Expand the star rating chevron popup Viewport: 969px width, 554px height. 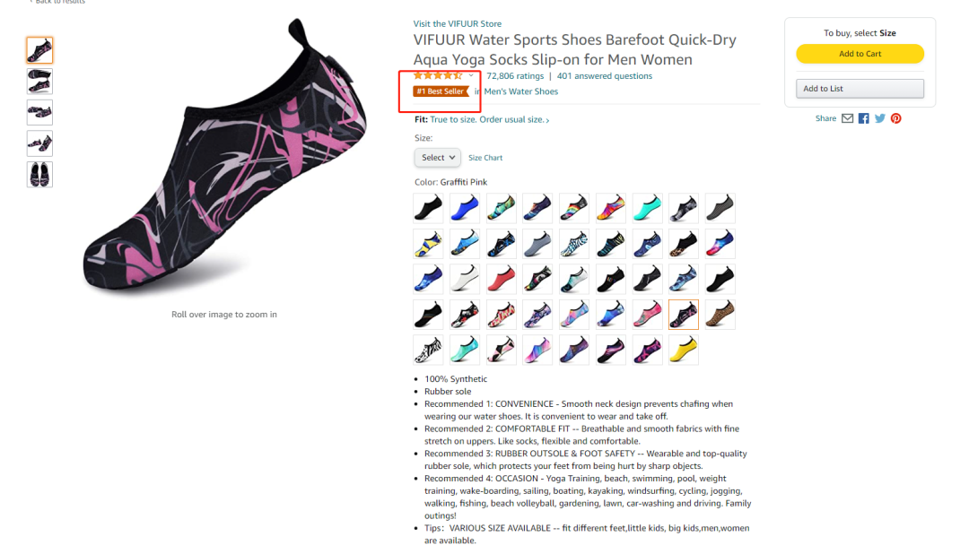471,75
